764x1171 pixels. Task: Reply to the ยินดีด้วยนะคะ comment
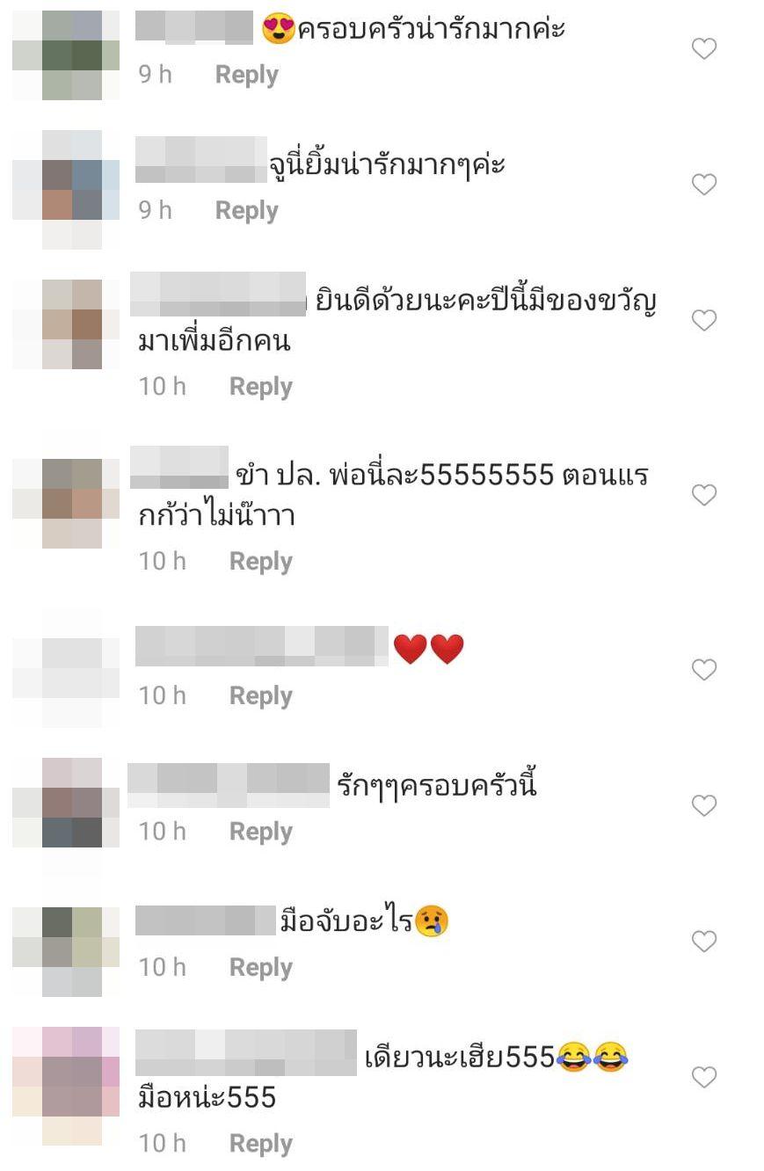coord(261,387)
